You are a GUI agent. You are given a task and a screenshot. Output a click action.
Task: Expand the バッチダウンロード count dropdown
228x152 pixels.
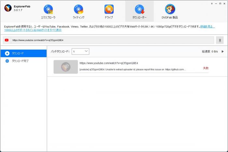pyautogui.click(x=80, y=51)
